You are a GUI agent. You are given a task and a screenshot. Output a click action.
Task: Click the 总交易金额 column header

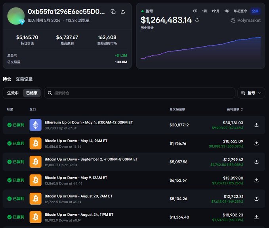tap(177, 109)
